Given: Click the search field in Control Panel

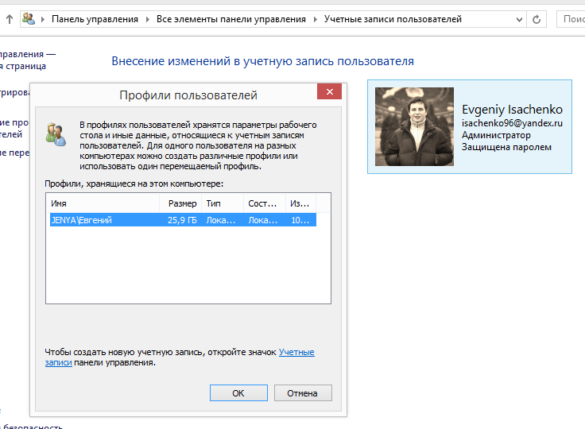Looking at the screenshot, I should 571,19.
